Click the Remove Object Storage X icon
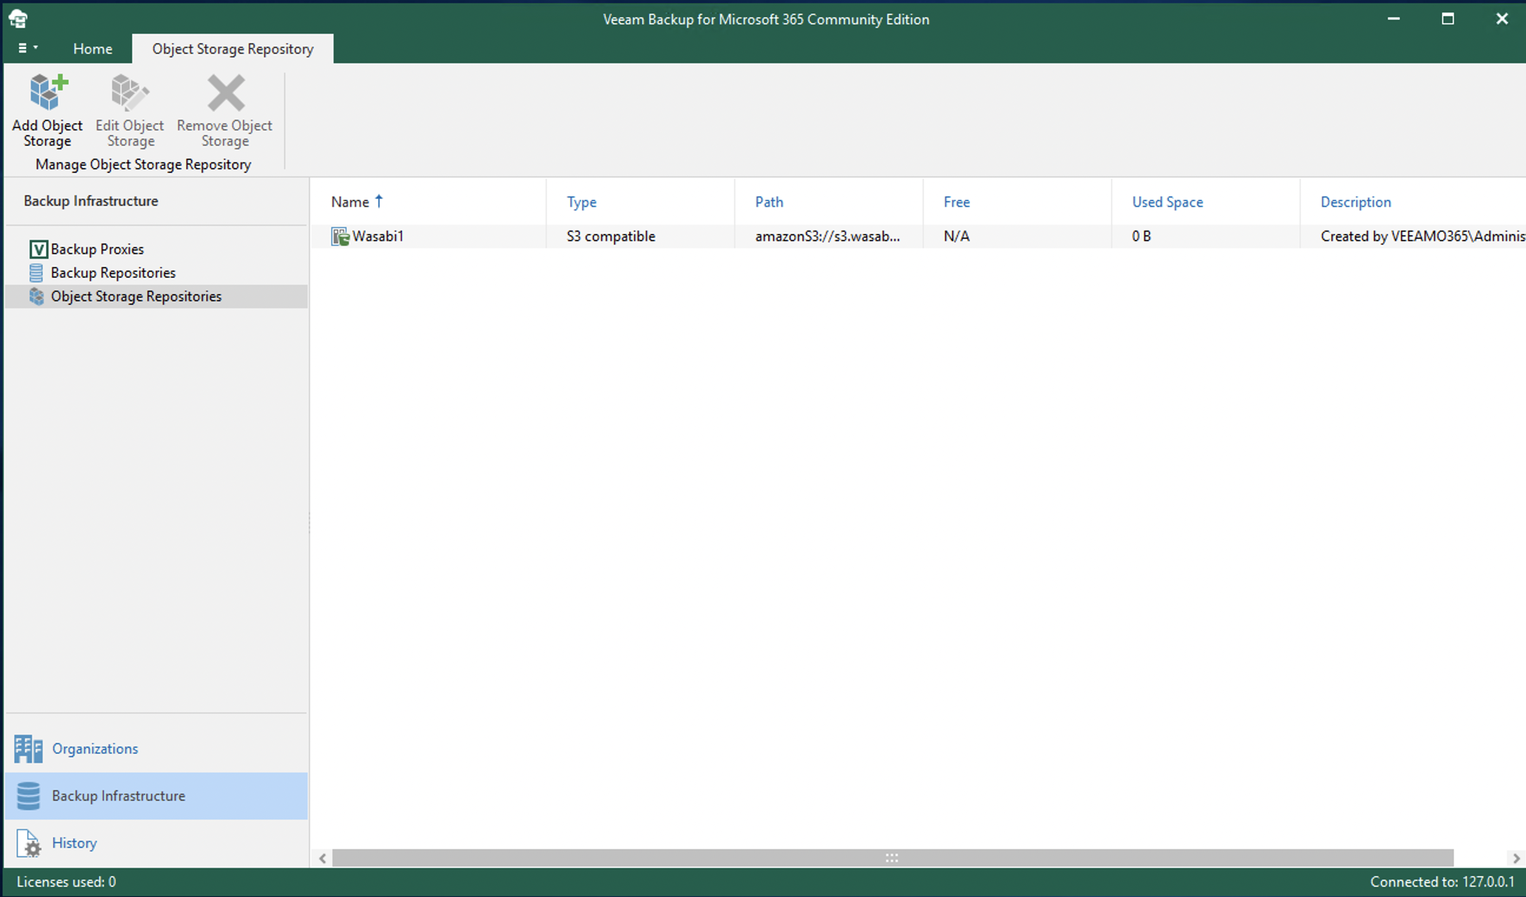The image size is (1526, 897). pyautogui.click(x=226, y=93)
